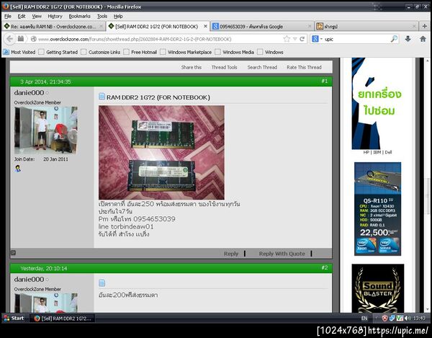Click danie000 avatar in first post

click(x=46, y=130)
